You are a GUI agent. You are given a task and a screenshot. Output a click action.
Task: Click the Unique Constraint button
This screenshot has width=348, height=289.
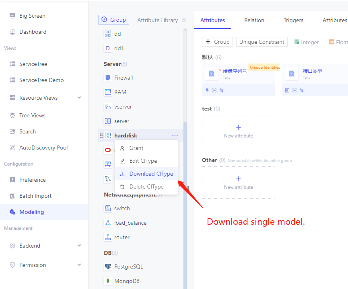click(262, 42)
